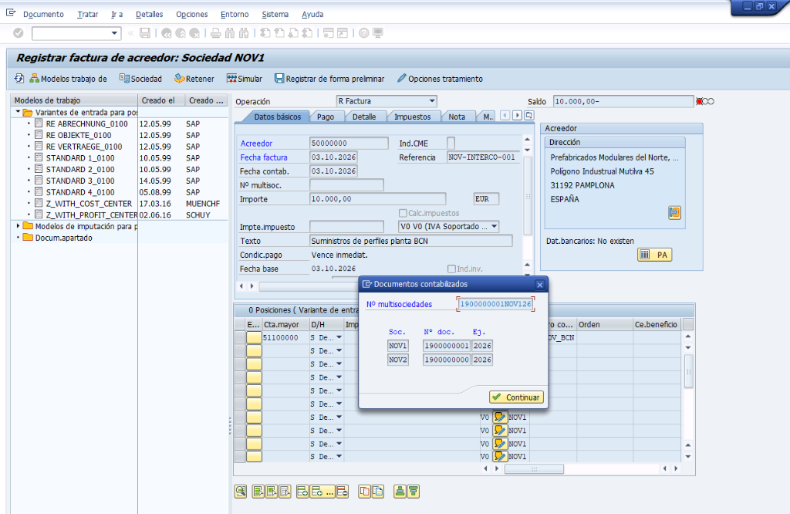Click the tab-scroll left arrow next to M.. tab
Image resolution: width=790 pixels, height=514 pixels.
tap(505, 116)
